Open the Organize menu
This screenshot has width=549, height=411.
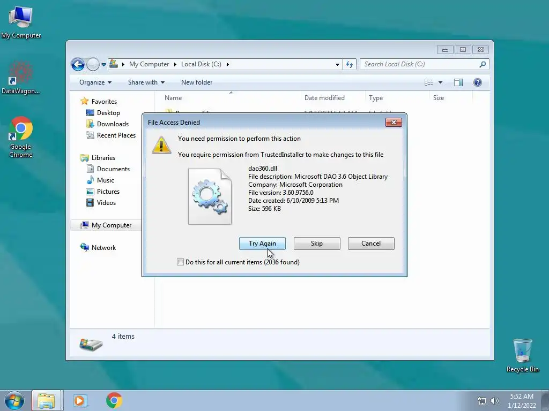click(x=95, y=82)
